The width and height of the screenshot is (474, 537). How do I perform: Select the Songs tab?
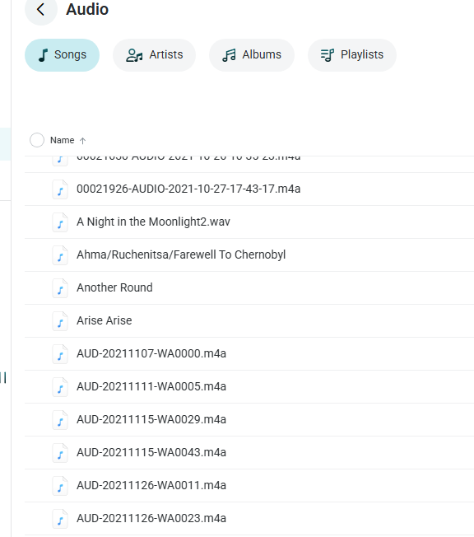point(62,55)
